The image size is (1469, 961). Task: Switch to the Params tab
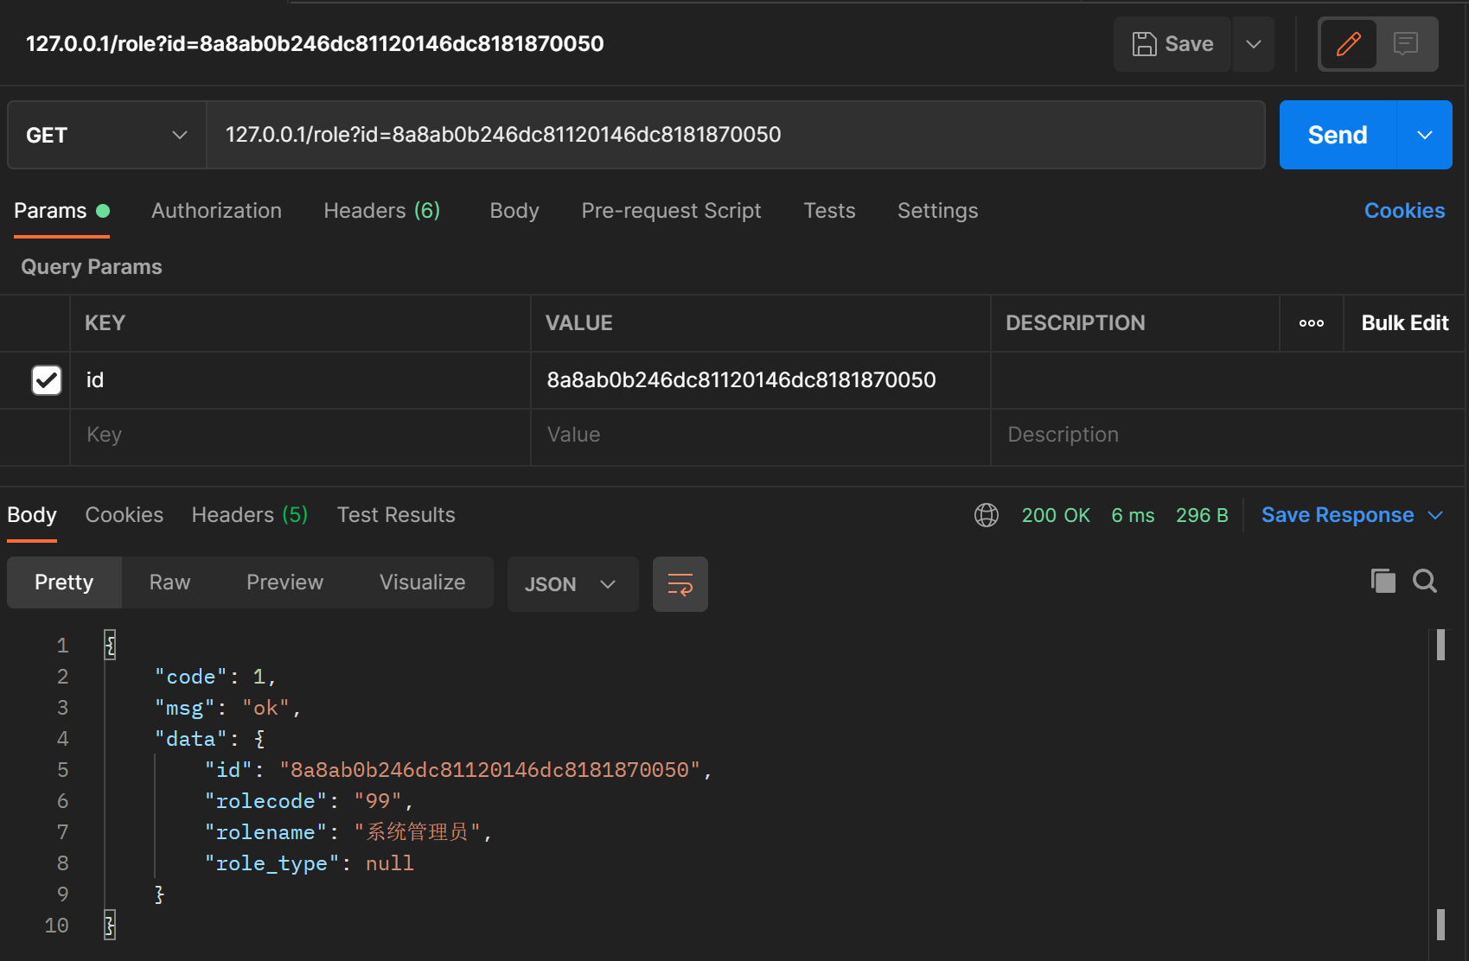(61, 211)
